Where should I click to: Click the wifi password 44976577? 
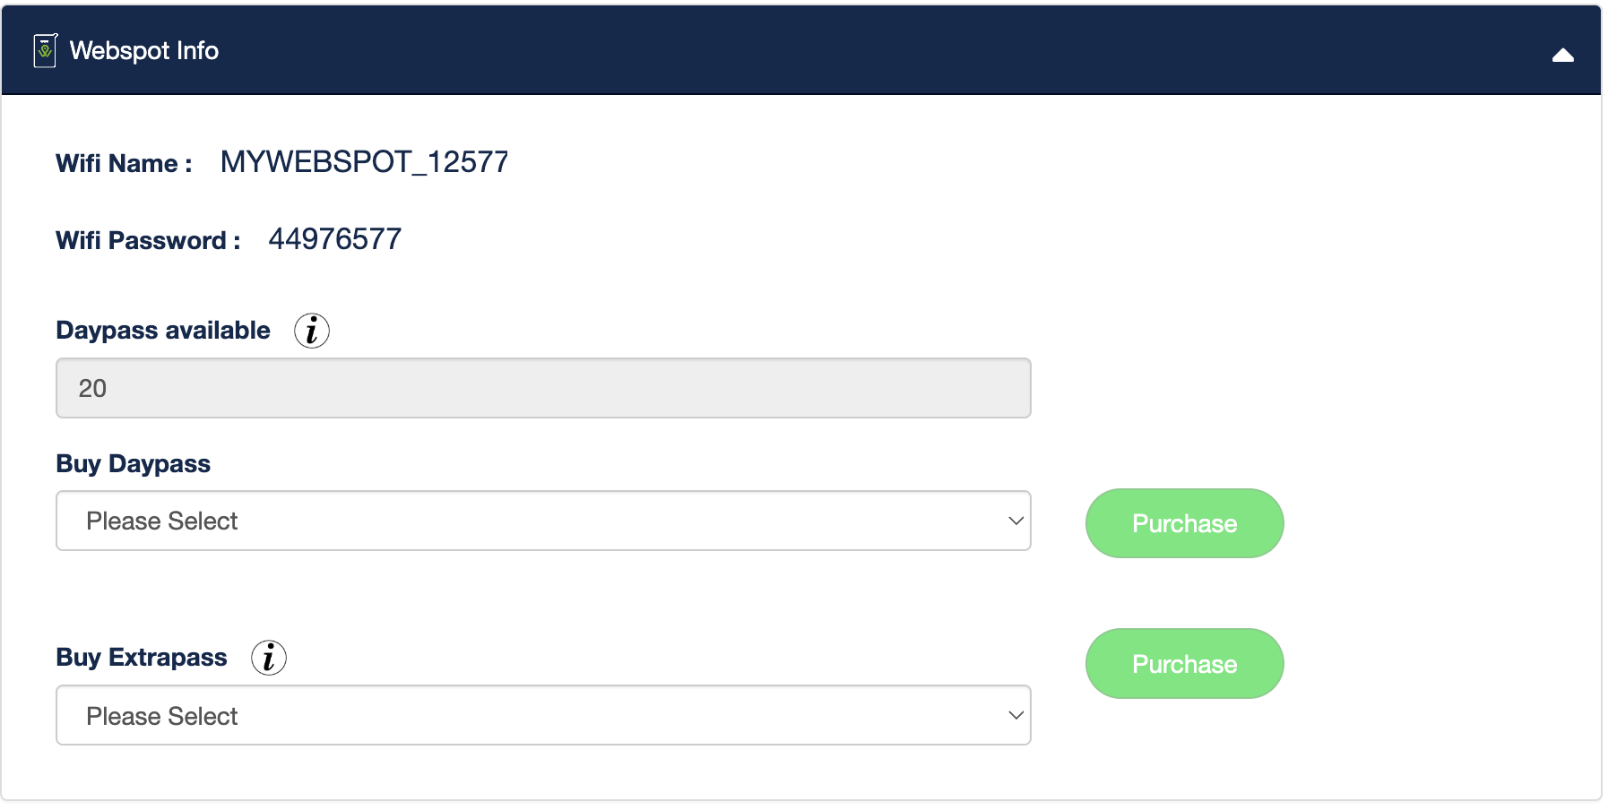[x=334, y=239]
